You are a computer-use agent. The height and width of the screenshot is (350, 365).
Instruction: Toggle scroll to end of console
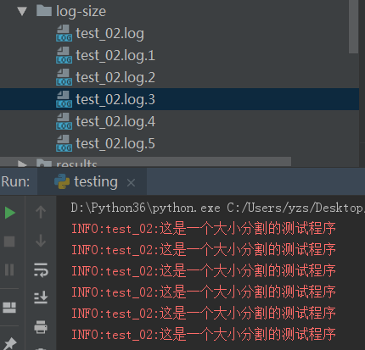point(41,297)
